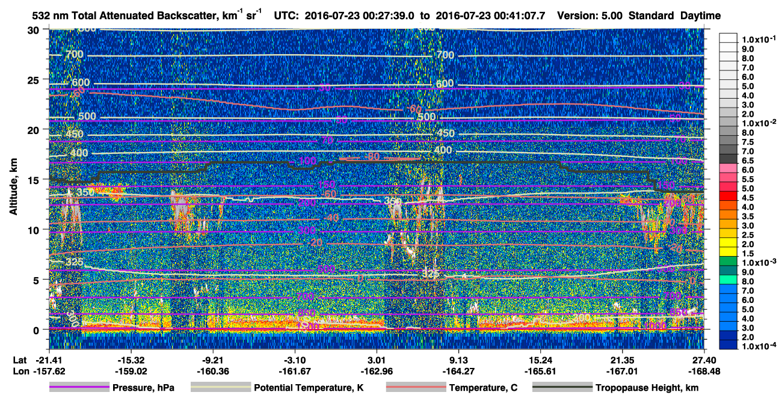Click the 7.5 colorbar label

[x=747, y=142]
